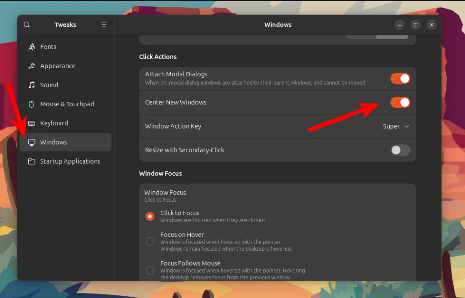Select the Fonts sidebar icon
The image size is (465, 298).
pyautogui.click(x=32, y=47)
